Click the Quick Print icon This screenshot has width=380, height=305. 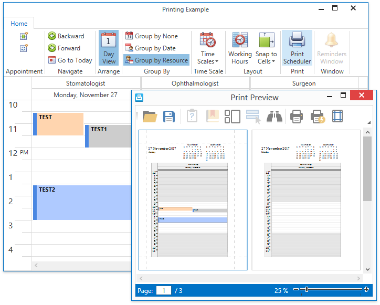tap(318, 117)
